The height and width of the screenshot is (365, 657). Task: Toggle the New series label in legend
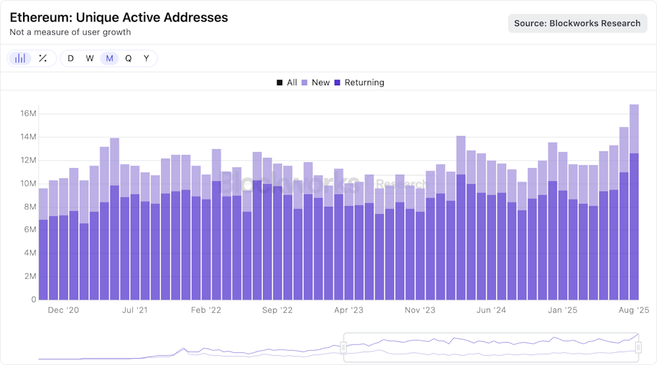tap(321, 83)
